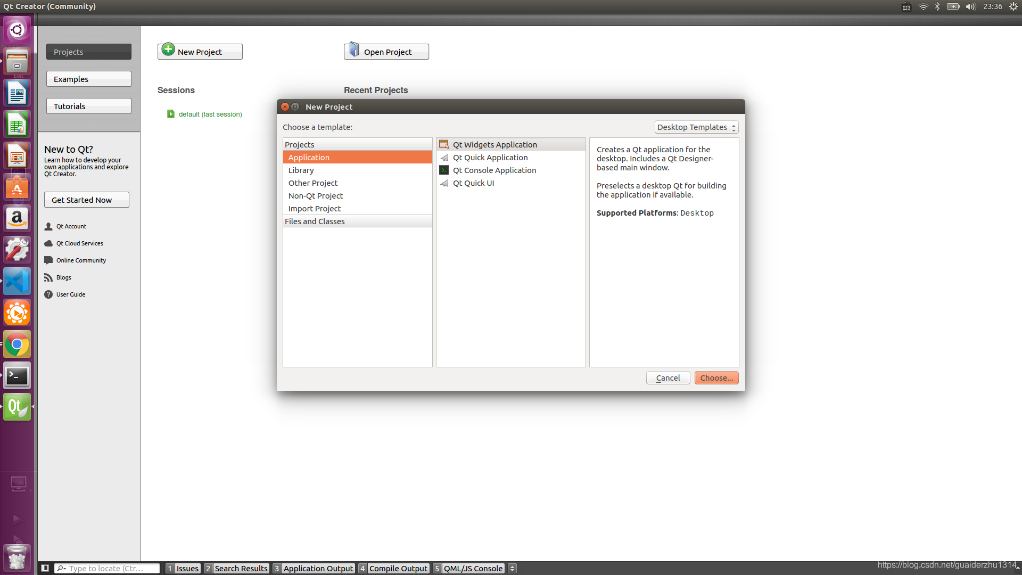Click the Qt Quick Application icon
This screenshot has width=1022, height=575.
click(444, 158)
